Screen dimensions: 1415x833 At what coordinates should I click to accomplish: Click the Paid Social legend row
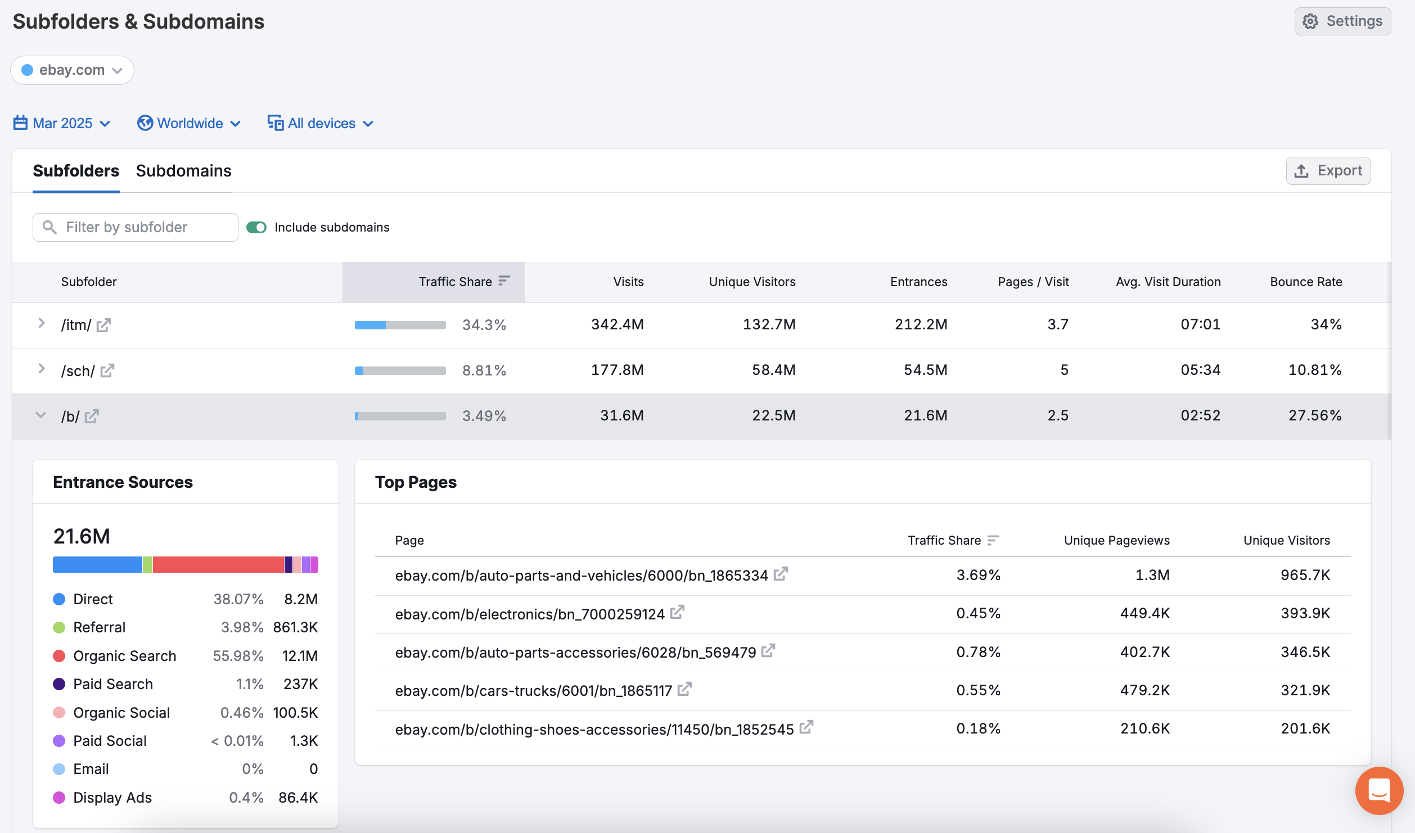186,741
